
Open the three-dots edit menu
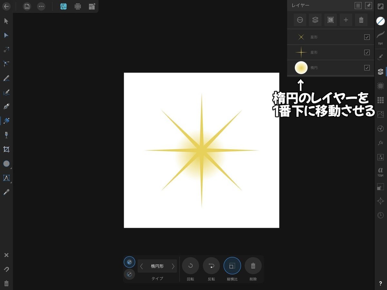tap(41, 6)
